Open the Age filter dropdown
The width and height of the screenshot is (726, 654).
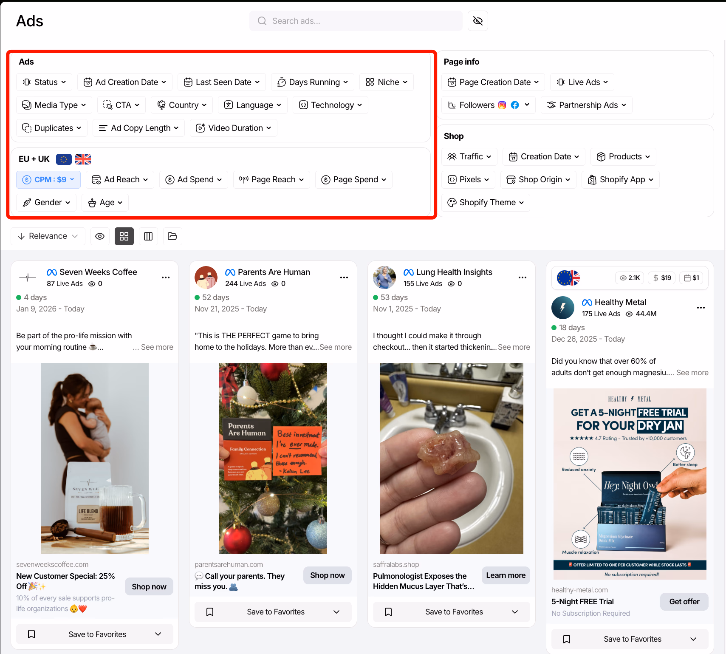[x=105, y=203]
